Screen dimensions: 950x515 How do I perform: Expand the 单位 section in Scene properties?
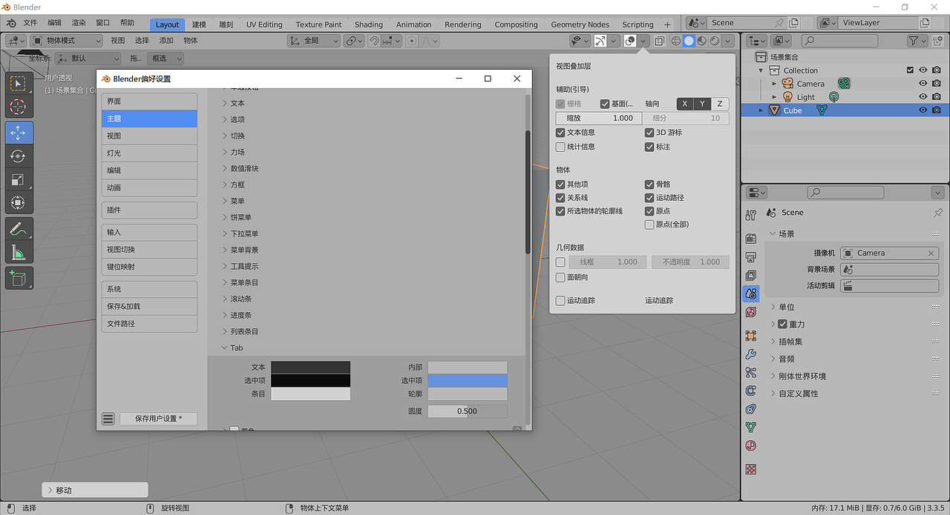(783, 306)
